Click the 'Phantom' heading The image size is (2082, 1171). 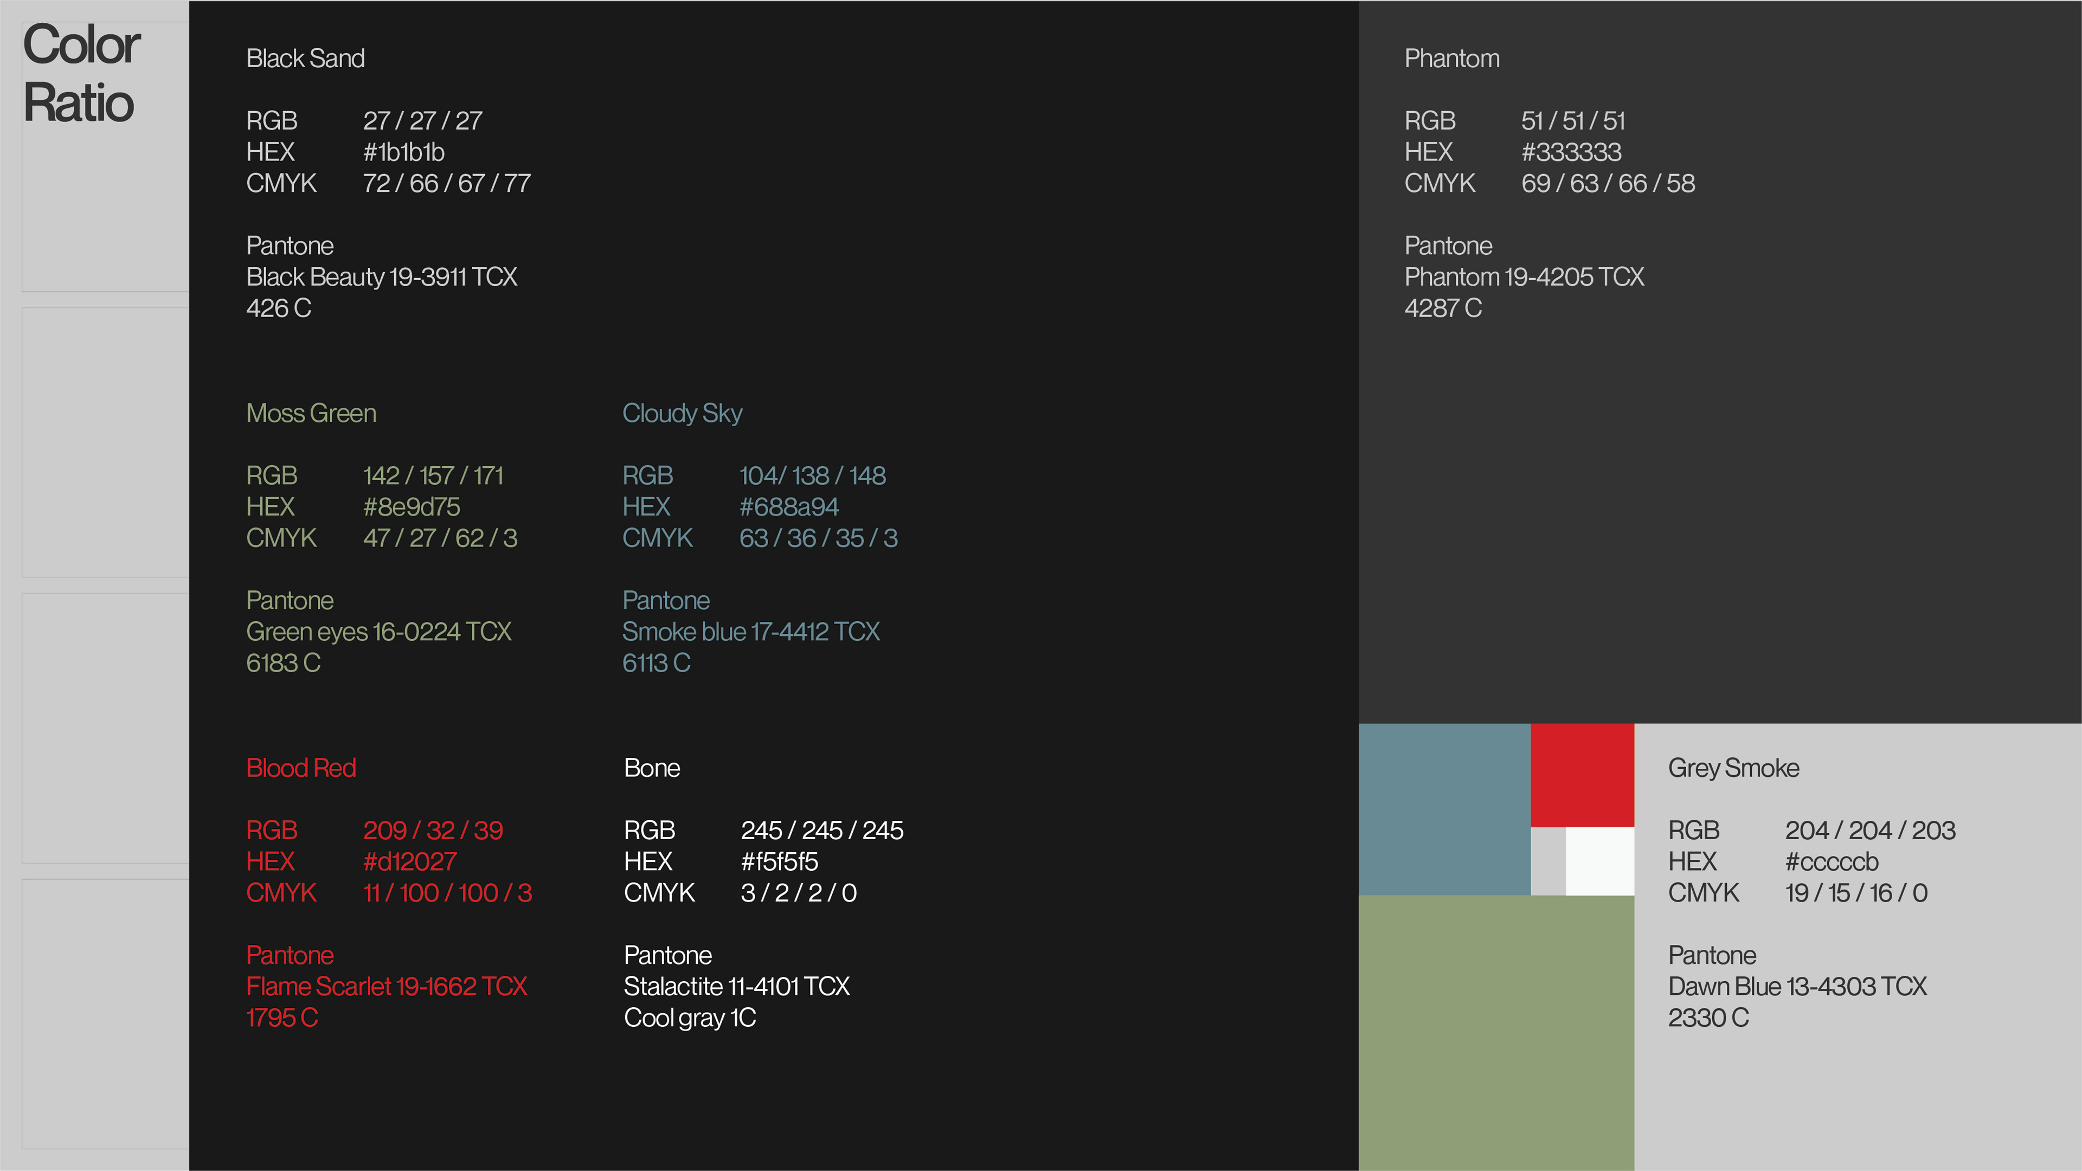click(1453, 58)
